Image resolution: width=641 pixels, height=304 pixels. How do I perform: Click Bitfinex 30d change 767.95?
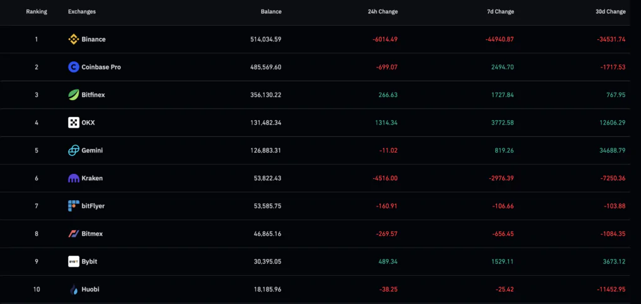pos(616,95)
